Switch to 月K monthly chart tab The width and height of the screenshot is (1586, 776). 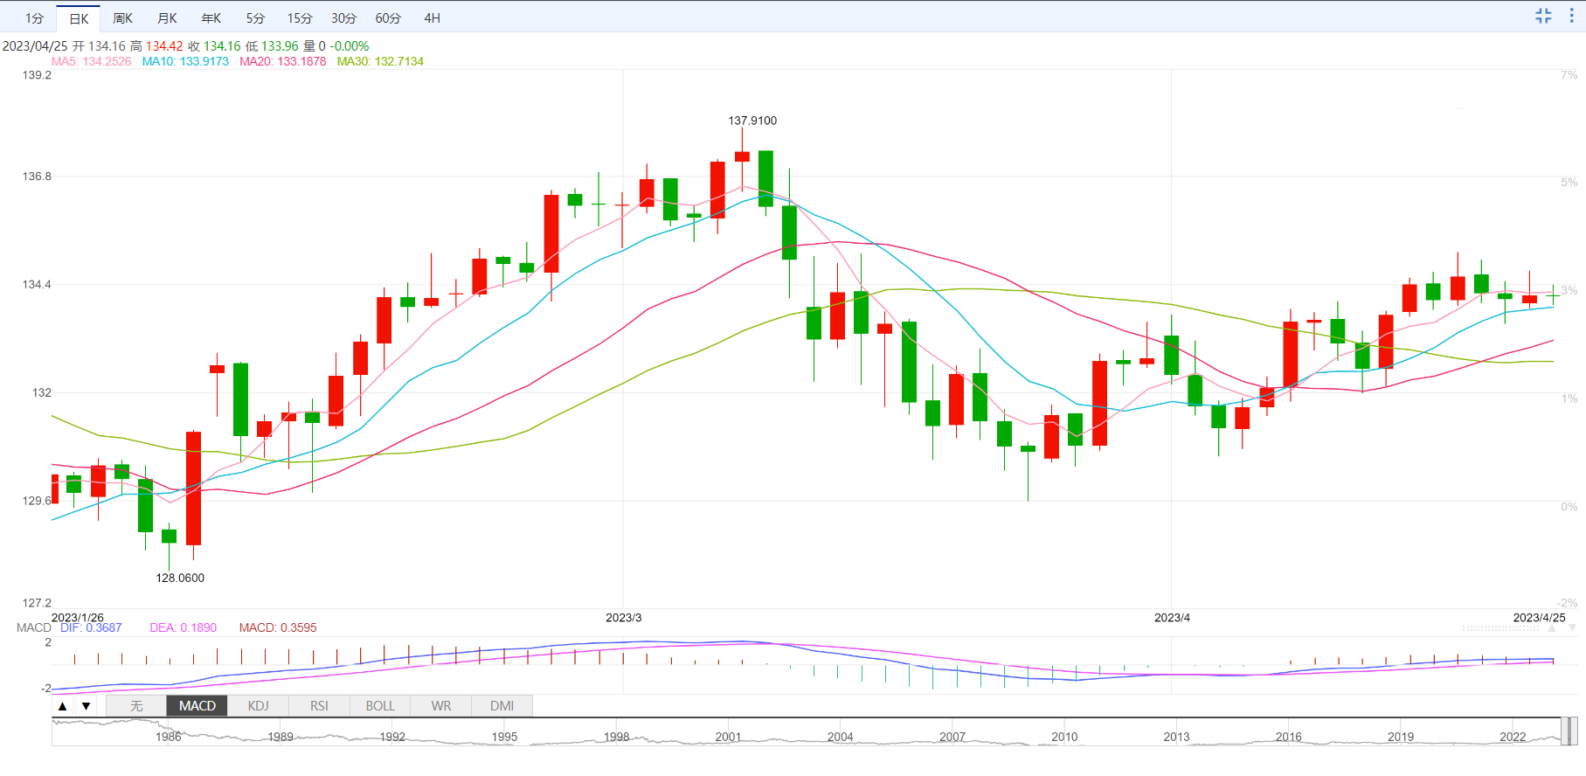(167, 18)
